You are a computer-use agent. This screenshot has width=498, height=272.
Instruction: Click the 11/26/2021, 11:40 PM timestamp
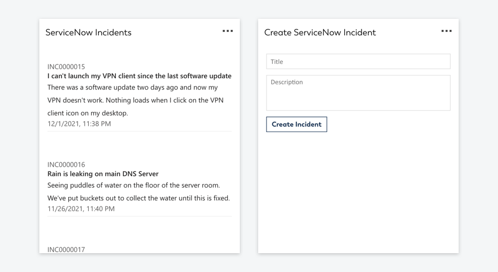point(81,209)
